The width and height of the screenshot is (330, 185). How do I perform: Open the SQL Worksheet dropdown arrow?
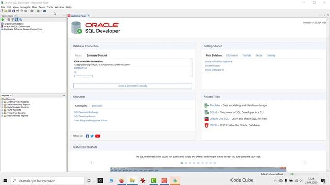tap(42, 11)
